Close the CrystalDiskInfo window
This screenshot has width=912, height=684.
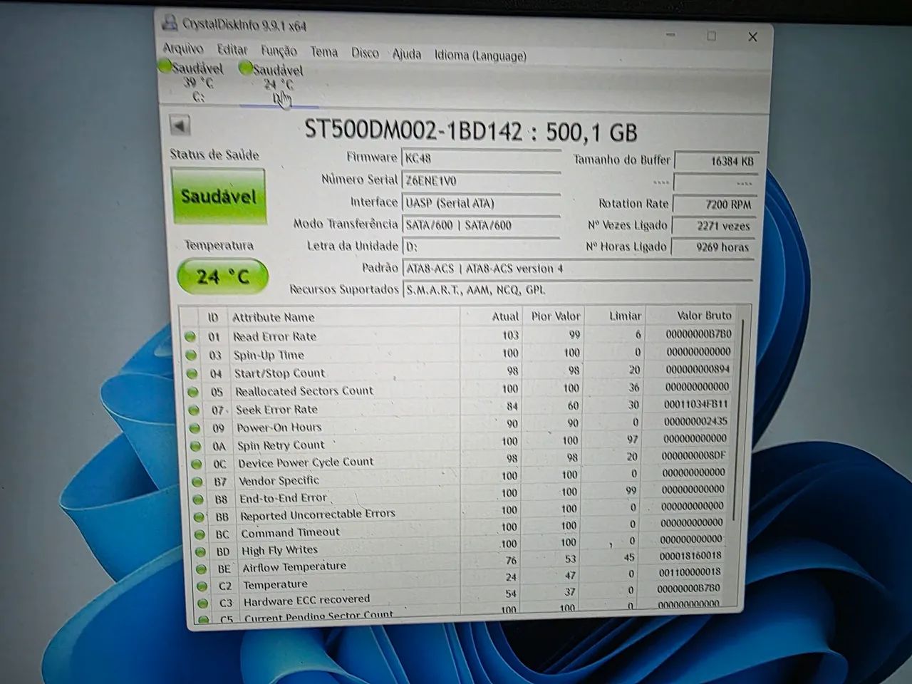pyautogui.click(x=752, y=36)
